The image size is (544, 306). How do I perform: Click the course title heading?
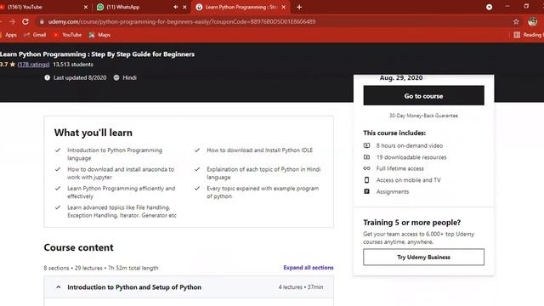(x=97, y=54)
